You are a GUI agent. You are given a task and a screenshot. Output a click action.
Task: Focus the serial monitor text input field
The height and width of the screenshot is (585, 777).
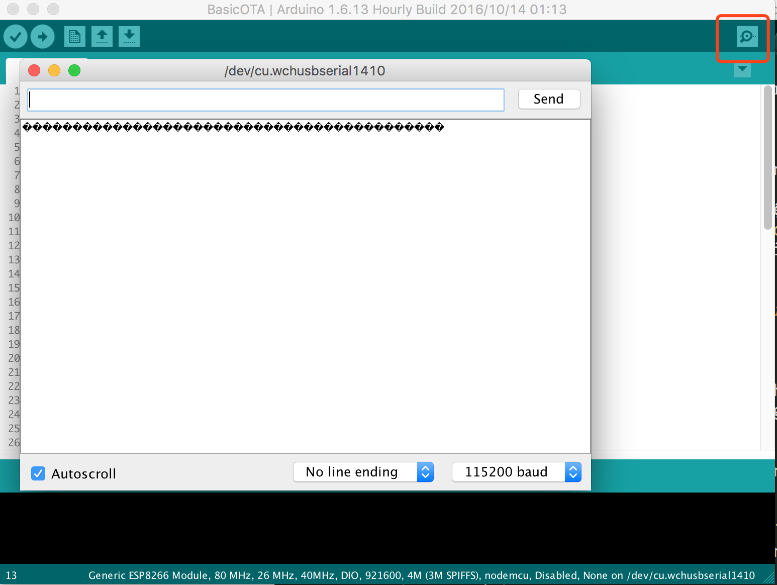click(266, 100)
